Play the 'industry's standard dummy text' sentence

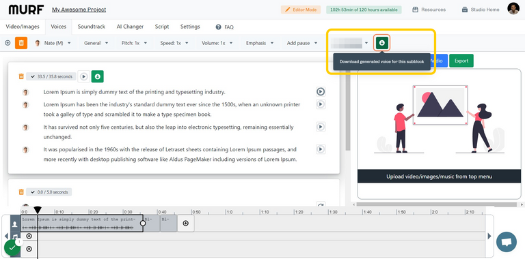pos(321,104)
